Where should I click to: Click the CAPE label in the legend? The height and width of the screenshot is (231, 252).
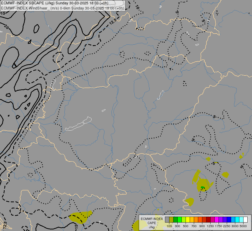click(152, 223)
